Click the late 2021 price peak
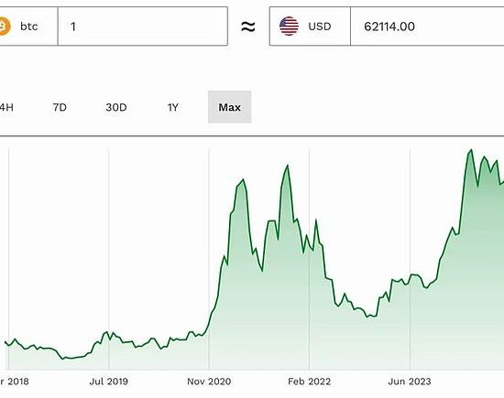Viewport: 504px width, 398px height. click(x=287, y=166)
